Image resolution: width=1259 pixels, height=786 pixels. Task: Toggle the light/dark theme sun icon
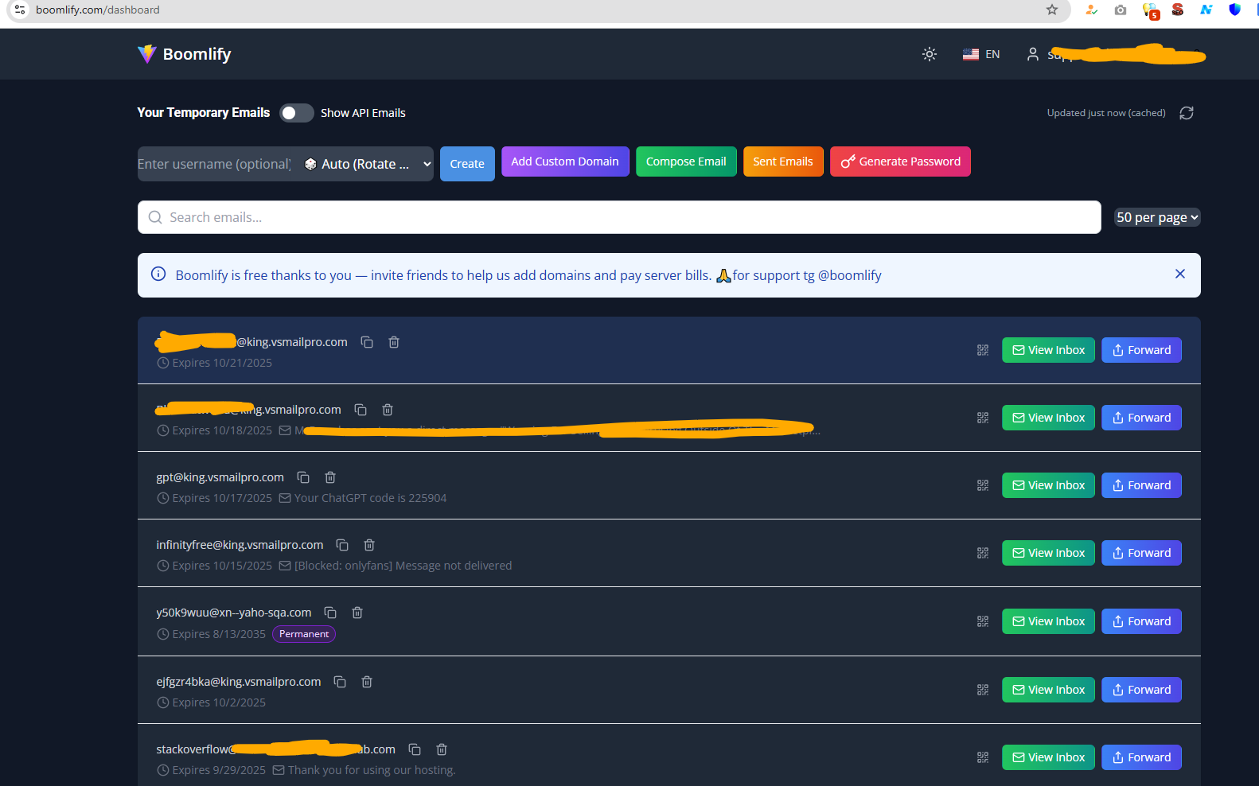(x=929, y=54)
